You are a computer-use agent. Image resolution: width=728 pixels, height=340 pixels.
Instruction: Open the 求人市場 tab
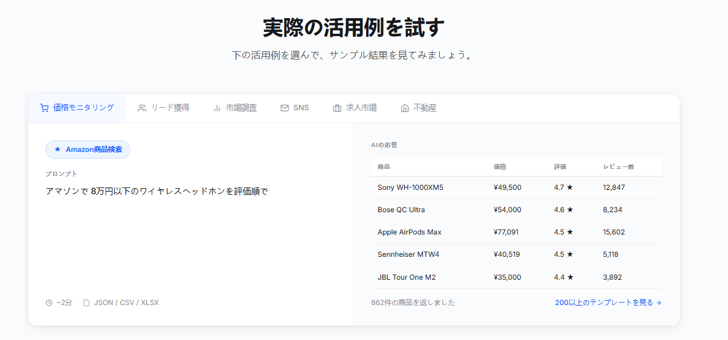tap(355, 108)
